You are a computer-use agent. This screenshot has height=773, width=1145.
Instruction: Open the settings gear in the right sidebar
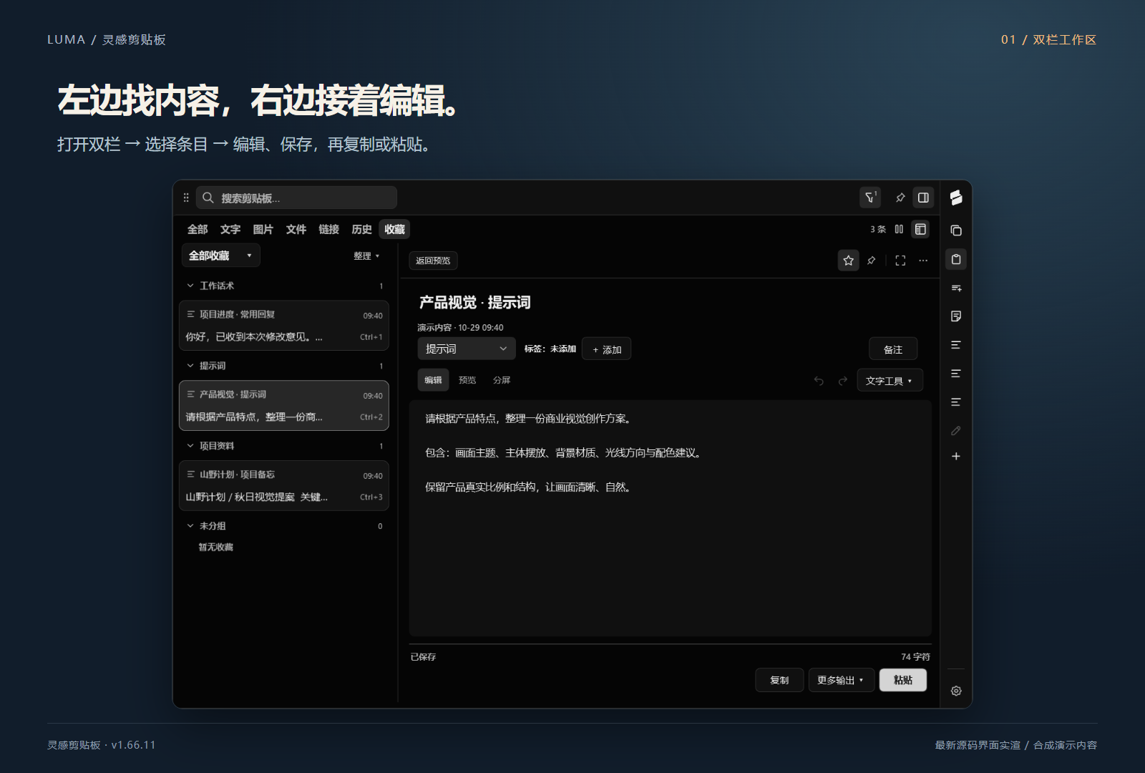coord(956,691)
